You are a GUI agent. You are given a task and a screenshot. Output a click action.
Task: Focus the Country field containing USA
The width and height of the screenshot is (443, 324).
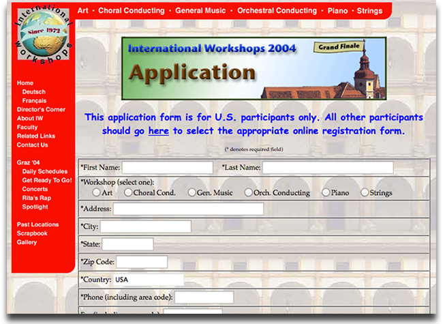pyautogui.click(x=149, y=280)
